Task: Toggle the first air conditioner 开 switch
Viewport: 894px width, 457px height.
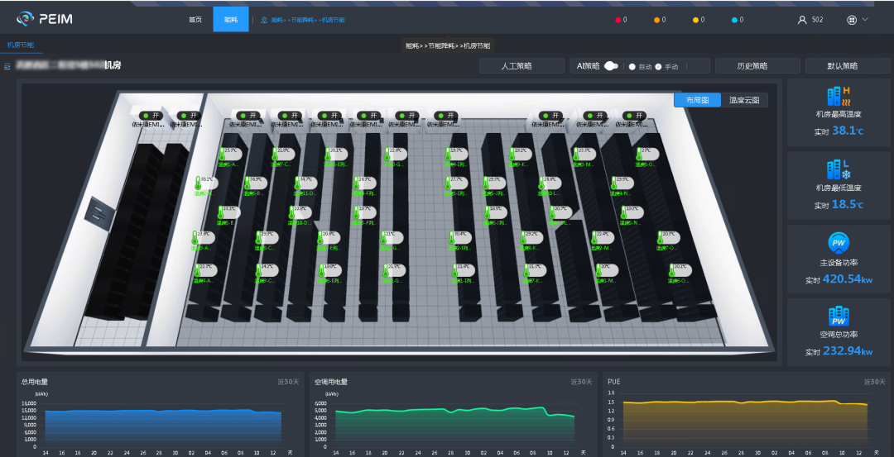Action: click(x=150, y=116)
